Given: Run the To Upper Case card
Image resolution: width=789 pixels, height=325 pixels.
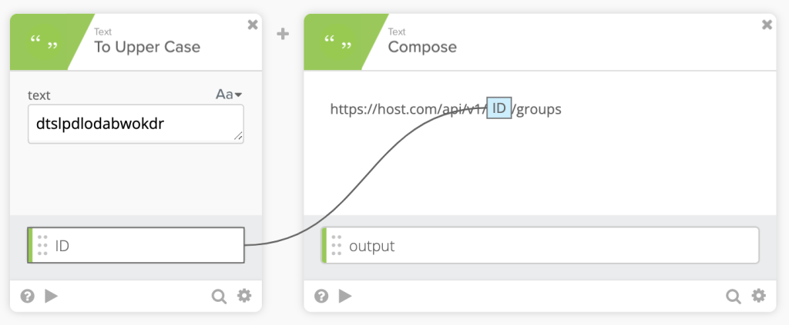Looking at the screenshot, I should [52, 296].
